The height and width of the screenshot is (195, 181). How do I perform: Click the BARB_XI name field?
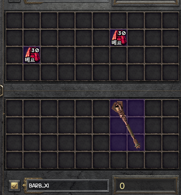tap(67, 186)
